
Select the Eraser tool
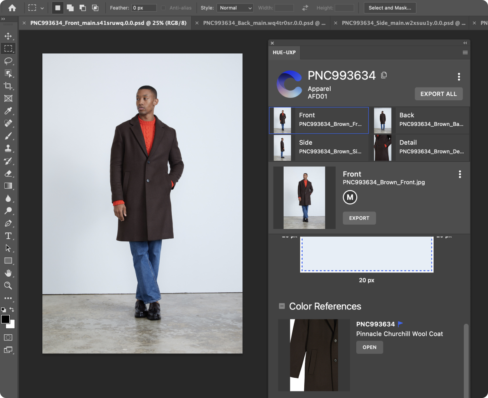tap(8, 173)
